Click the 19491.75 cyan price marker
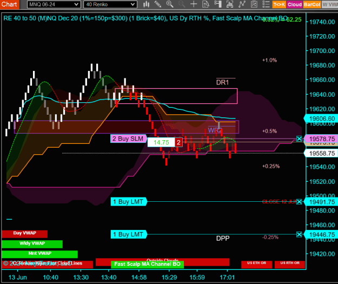The image size is (338, 284). pyautogui.click(x=321, y=202)
